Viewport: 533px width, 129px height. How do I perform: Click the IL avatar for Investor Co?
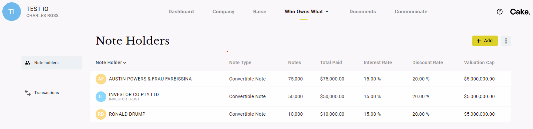click(x=101, y=96)
